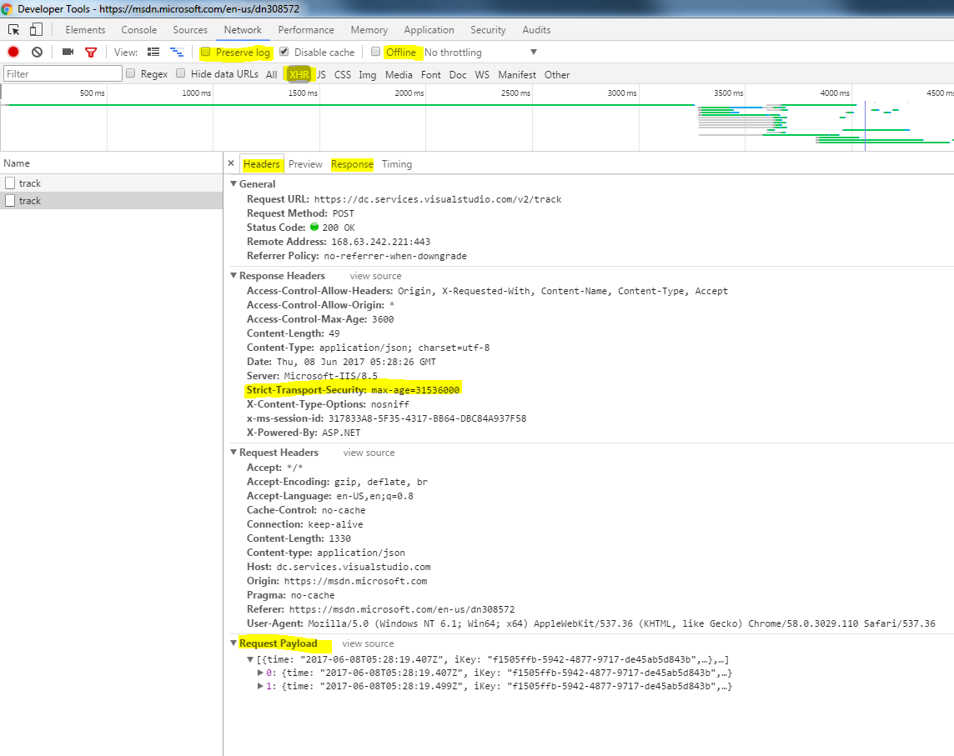
Task: View the Response details tab
Action: point(352,164)
